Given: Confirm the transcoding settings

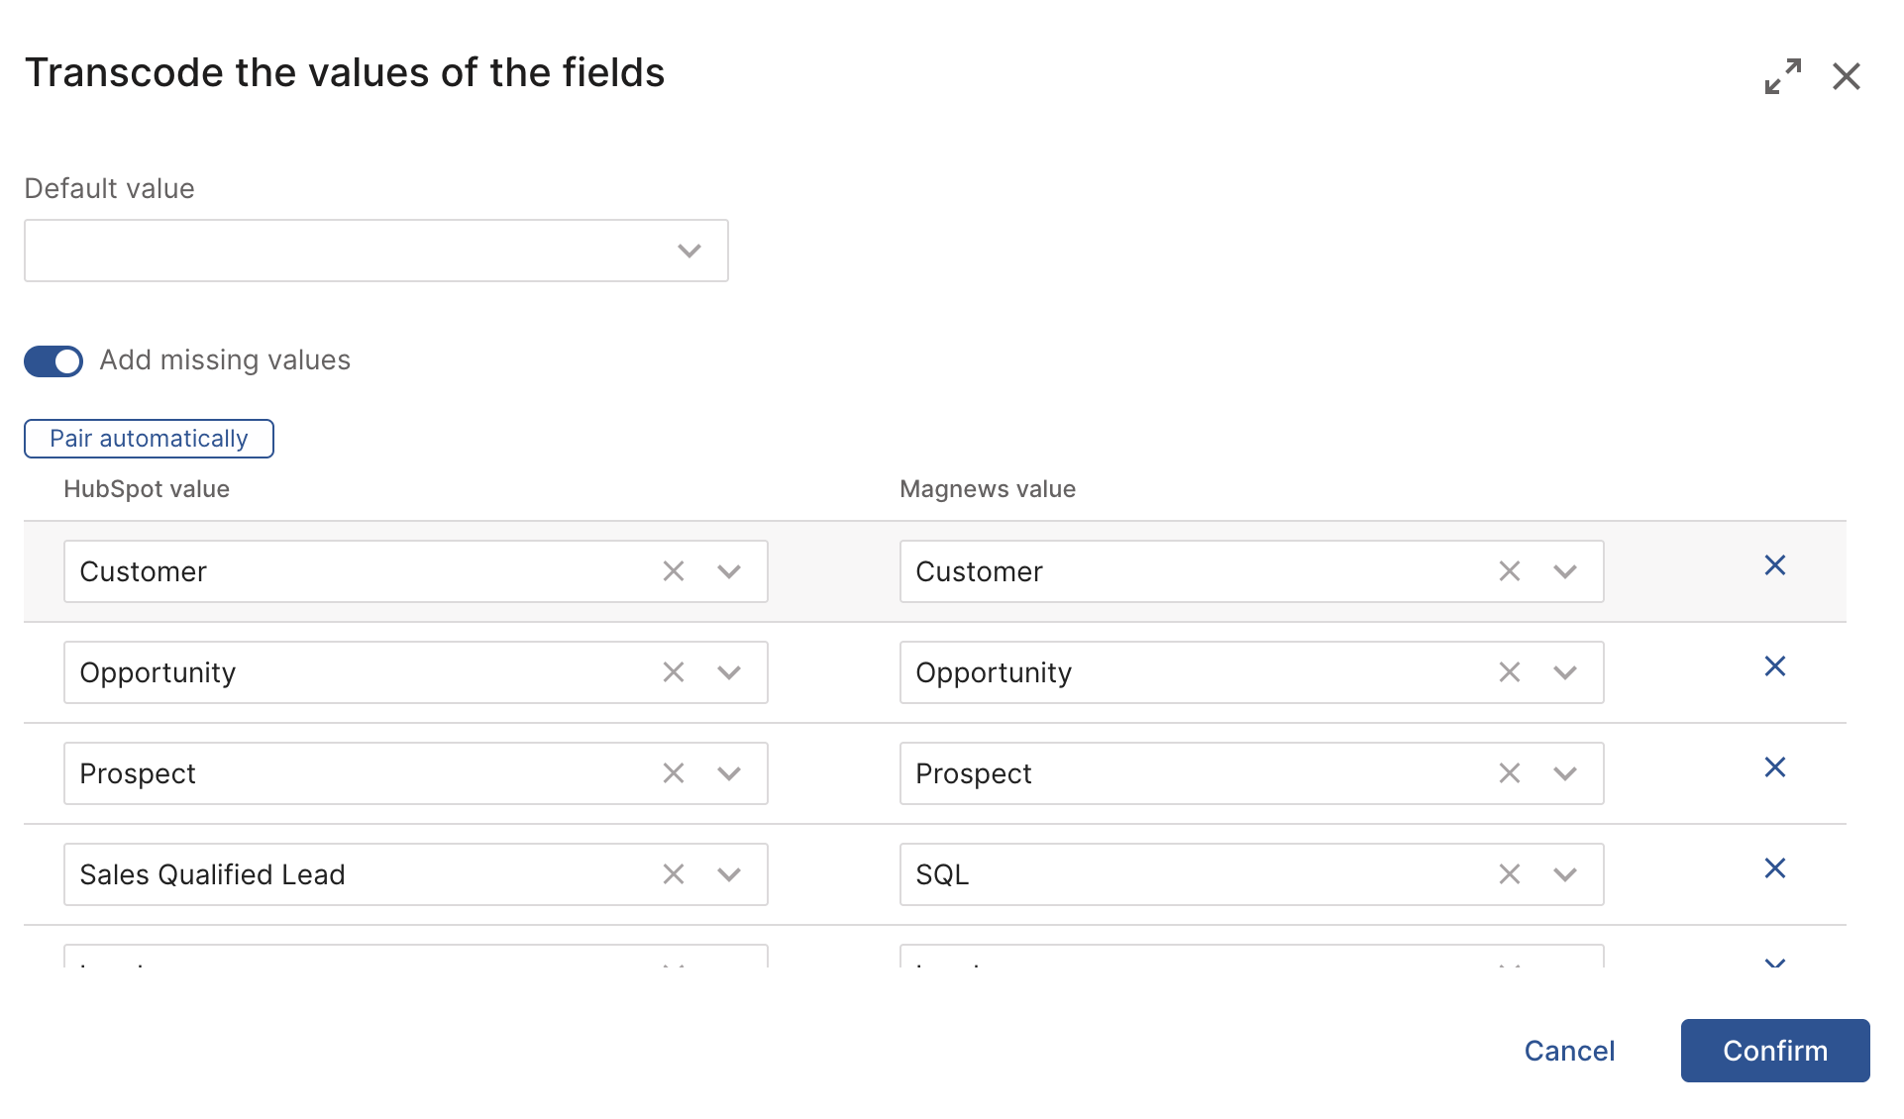Looking at the screenshot, I should pyautogui.click(x=1774, y=1051).
